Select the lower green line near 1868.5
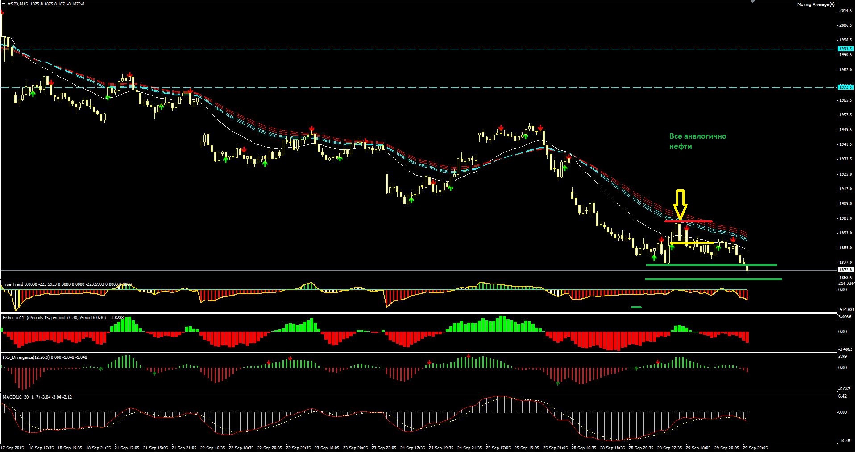This screenshot has width=855, height=452. click(x=713, y=279)
